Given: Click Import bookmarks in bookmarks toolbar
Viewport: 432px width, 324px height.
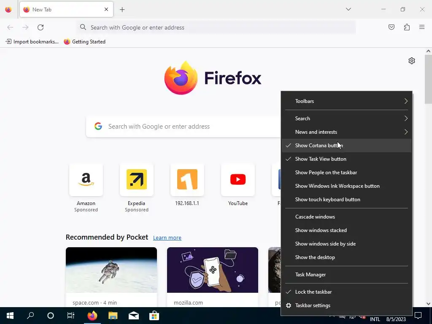Looking at the screenshot, I should (32, 42).
